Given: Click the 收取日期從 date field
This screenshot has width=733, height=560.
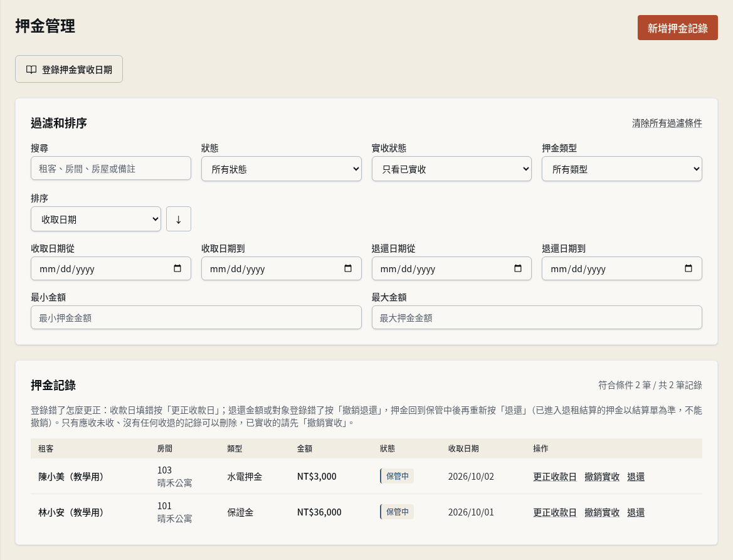Looking at the screenshot, I should (111, 268).
